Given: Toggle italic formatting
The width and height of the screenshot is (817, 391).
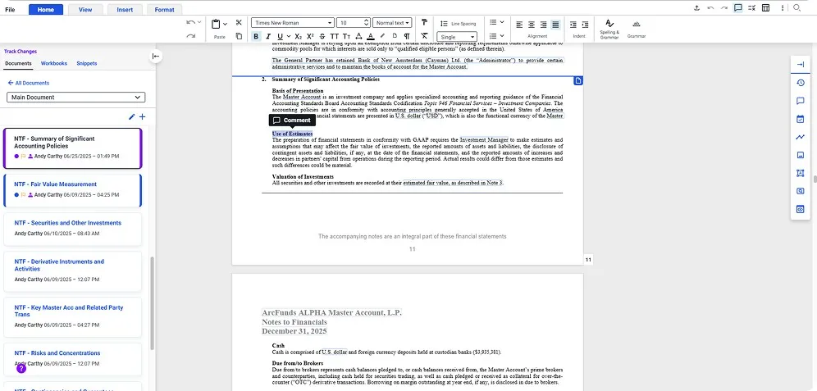Looking at the screenshot, I should (x=268, y=36).
